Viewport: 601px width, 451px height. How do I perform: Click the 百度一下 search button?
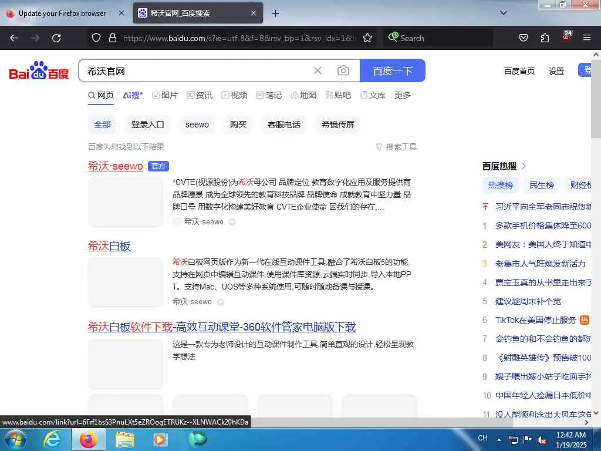click(393, 70)
